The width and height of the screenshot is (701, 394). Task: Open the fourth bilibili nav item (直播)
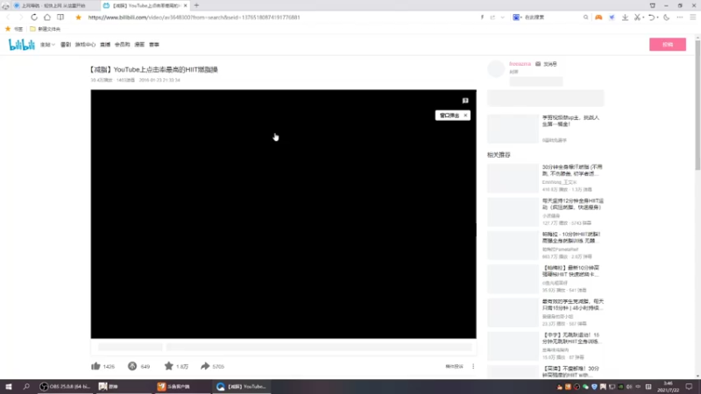coord(105,45)
